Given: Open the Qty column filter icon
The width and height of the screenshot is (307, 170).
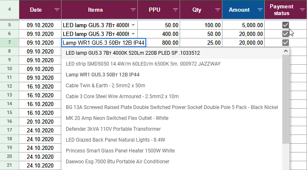Looking at the screenshot, I should (218, 10).
